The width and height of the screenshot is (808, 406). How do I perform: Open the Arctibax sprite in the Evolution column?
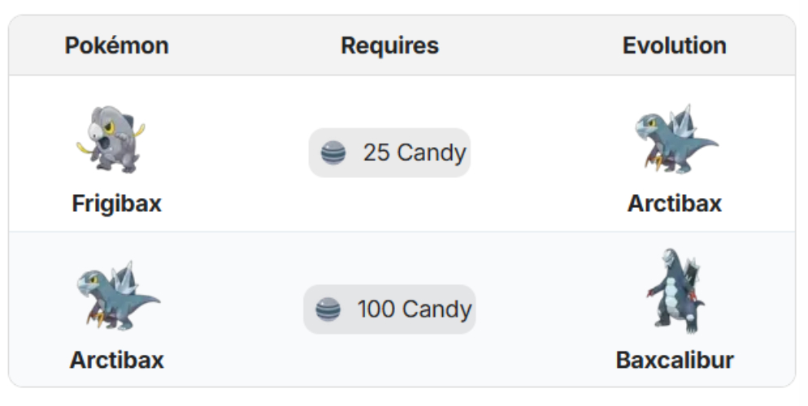tap(676, 140)
